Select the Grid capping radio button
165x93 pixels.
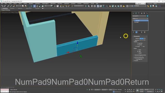pyautogui.click(x=142, y=47)
